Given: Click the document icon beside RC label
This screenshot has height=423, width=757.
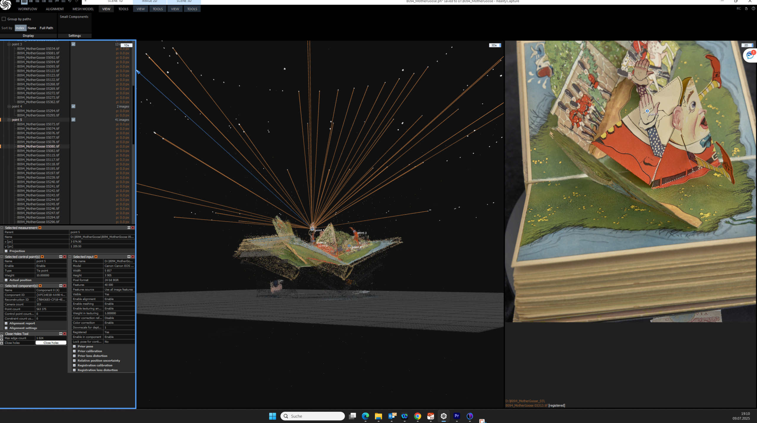Looking at the screenshot, I should pyautogui.click(x=746, y=9).
